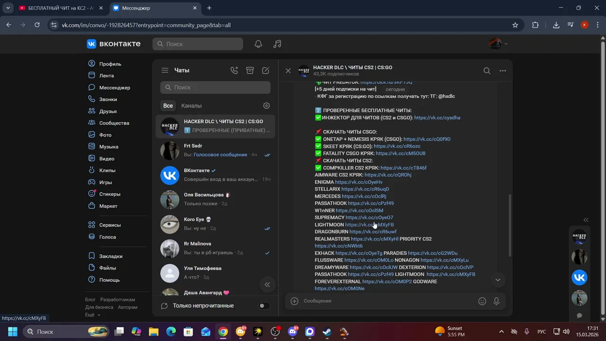Open conversation more options menu
The height and width of the screenshot is (341, 606).
[x=503, y=71]
